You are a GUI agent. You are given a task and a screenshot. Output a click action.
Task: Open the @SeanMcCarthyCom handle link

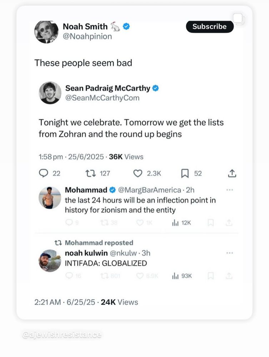coord(102,97)
